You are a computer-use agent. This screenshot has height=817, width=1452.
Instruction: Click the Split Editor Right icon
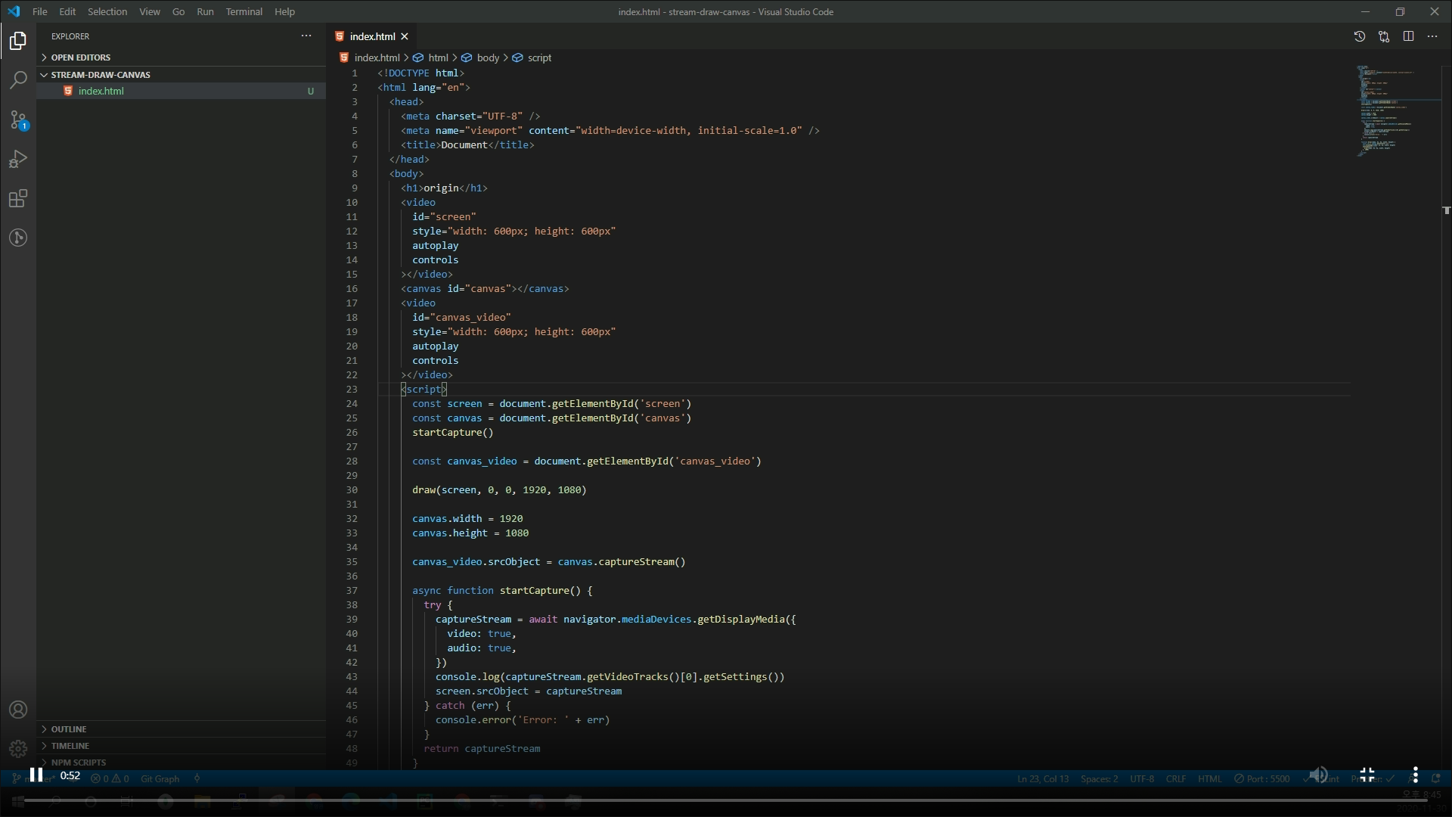point(1408,36)
